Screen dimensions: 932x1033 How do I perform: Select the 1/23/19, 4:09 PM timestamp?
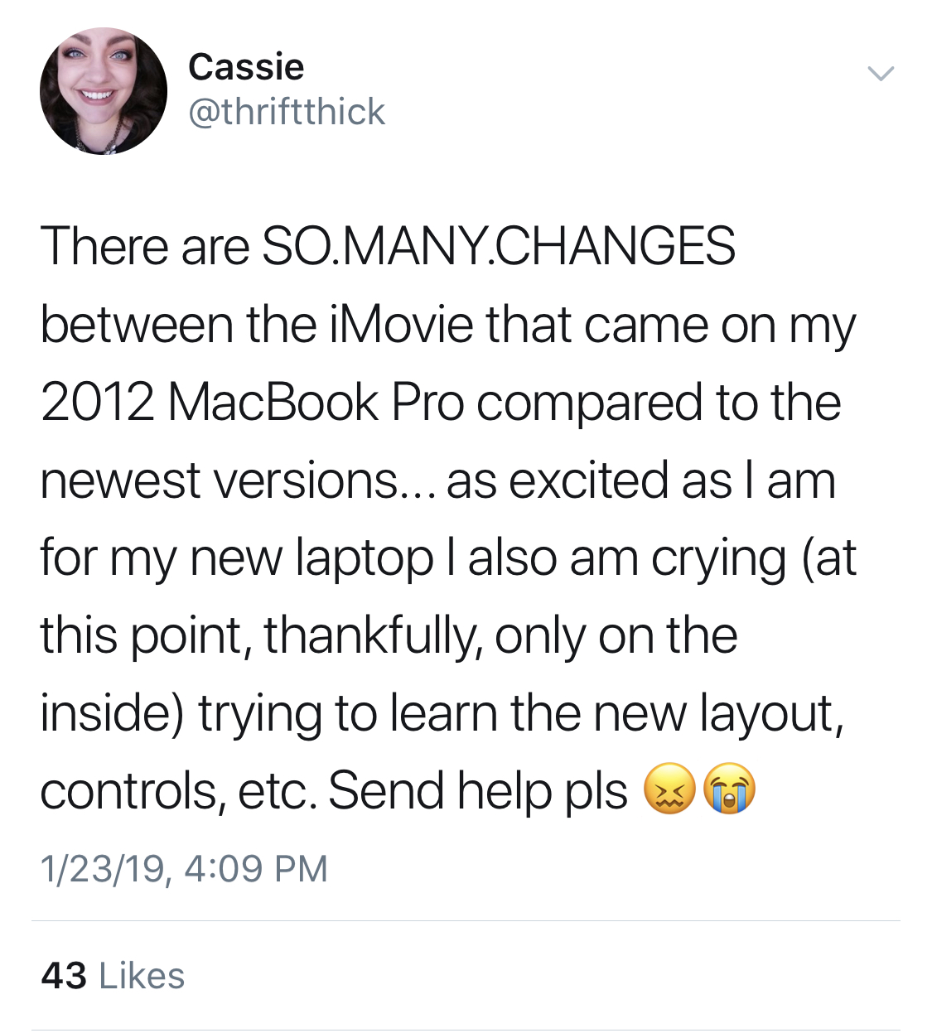184,868
